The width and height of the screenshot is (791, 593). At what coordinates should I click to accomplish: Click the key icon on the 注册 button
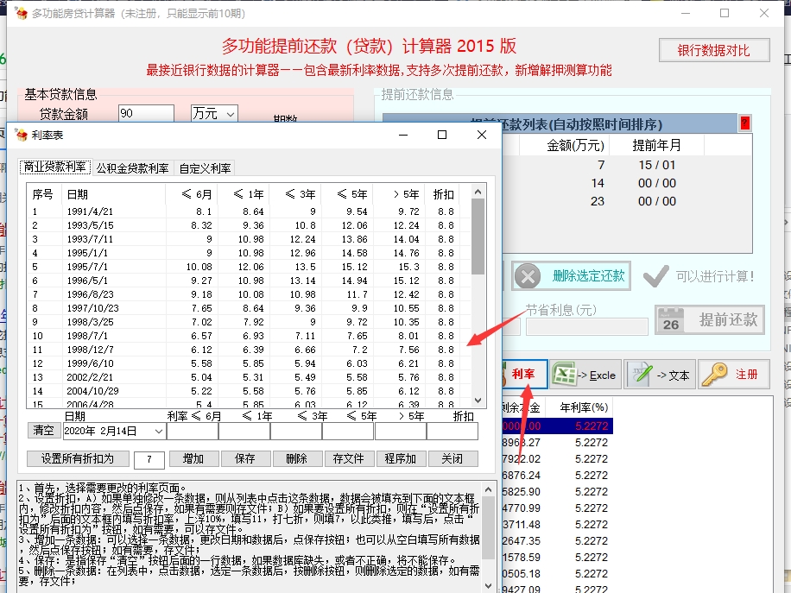(x=714, y=375)
